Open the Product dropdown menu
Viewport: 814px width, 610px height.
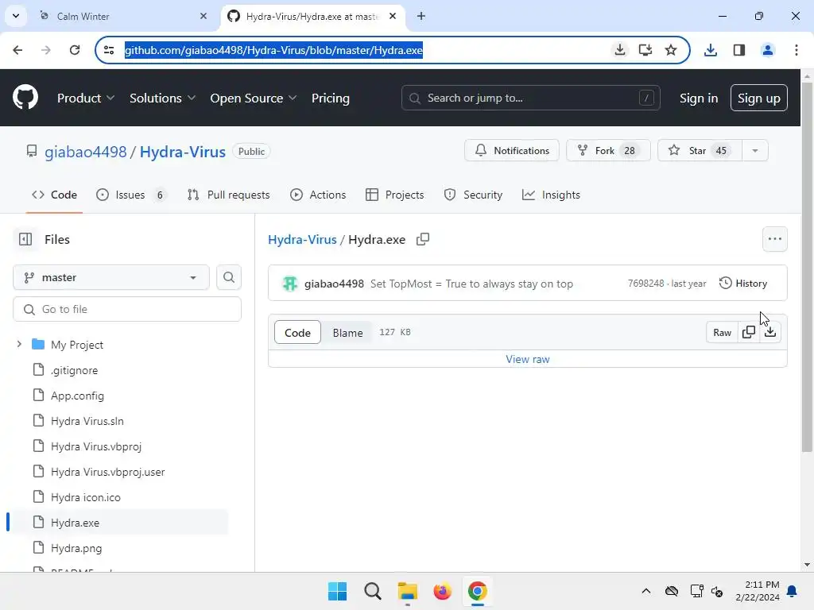(x=86, y=98)
